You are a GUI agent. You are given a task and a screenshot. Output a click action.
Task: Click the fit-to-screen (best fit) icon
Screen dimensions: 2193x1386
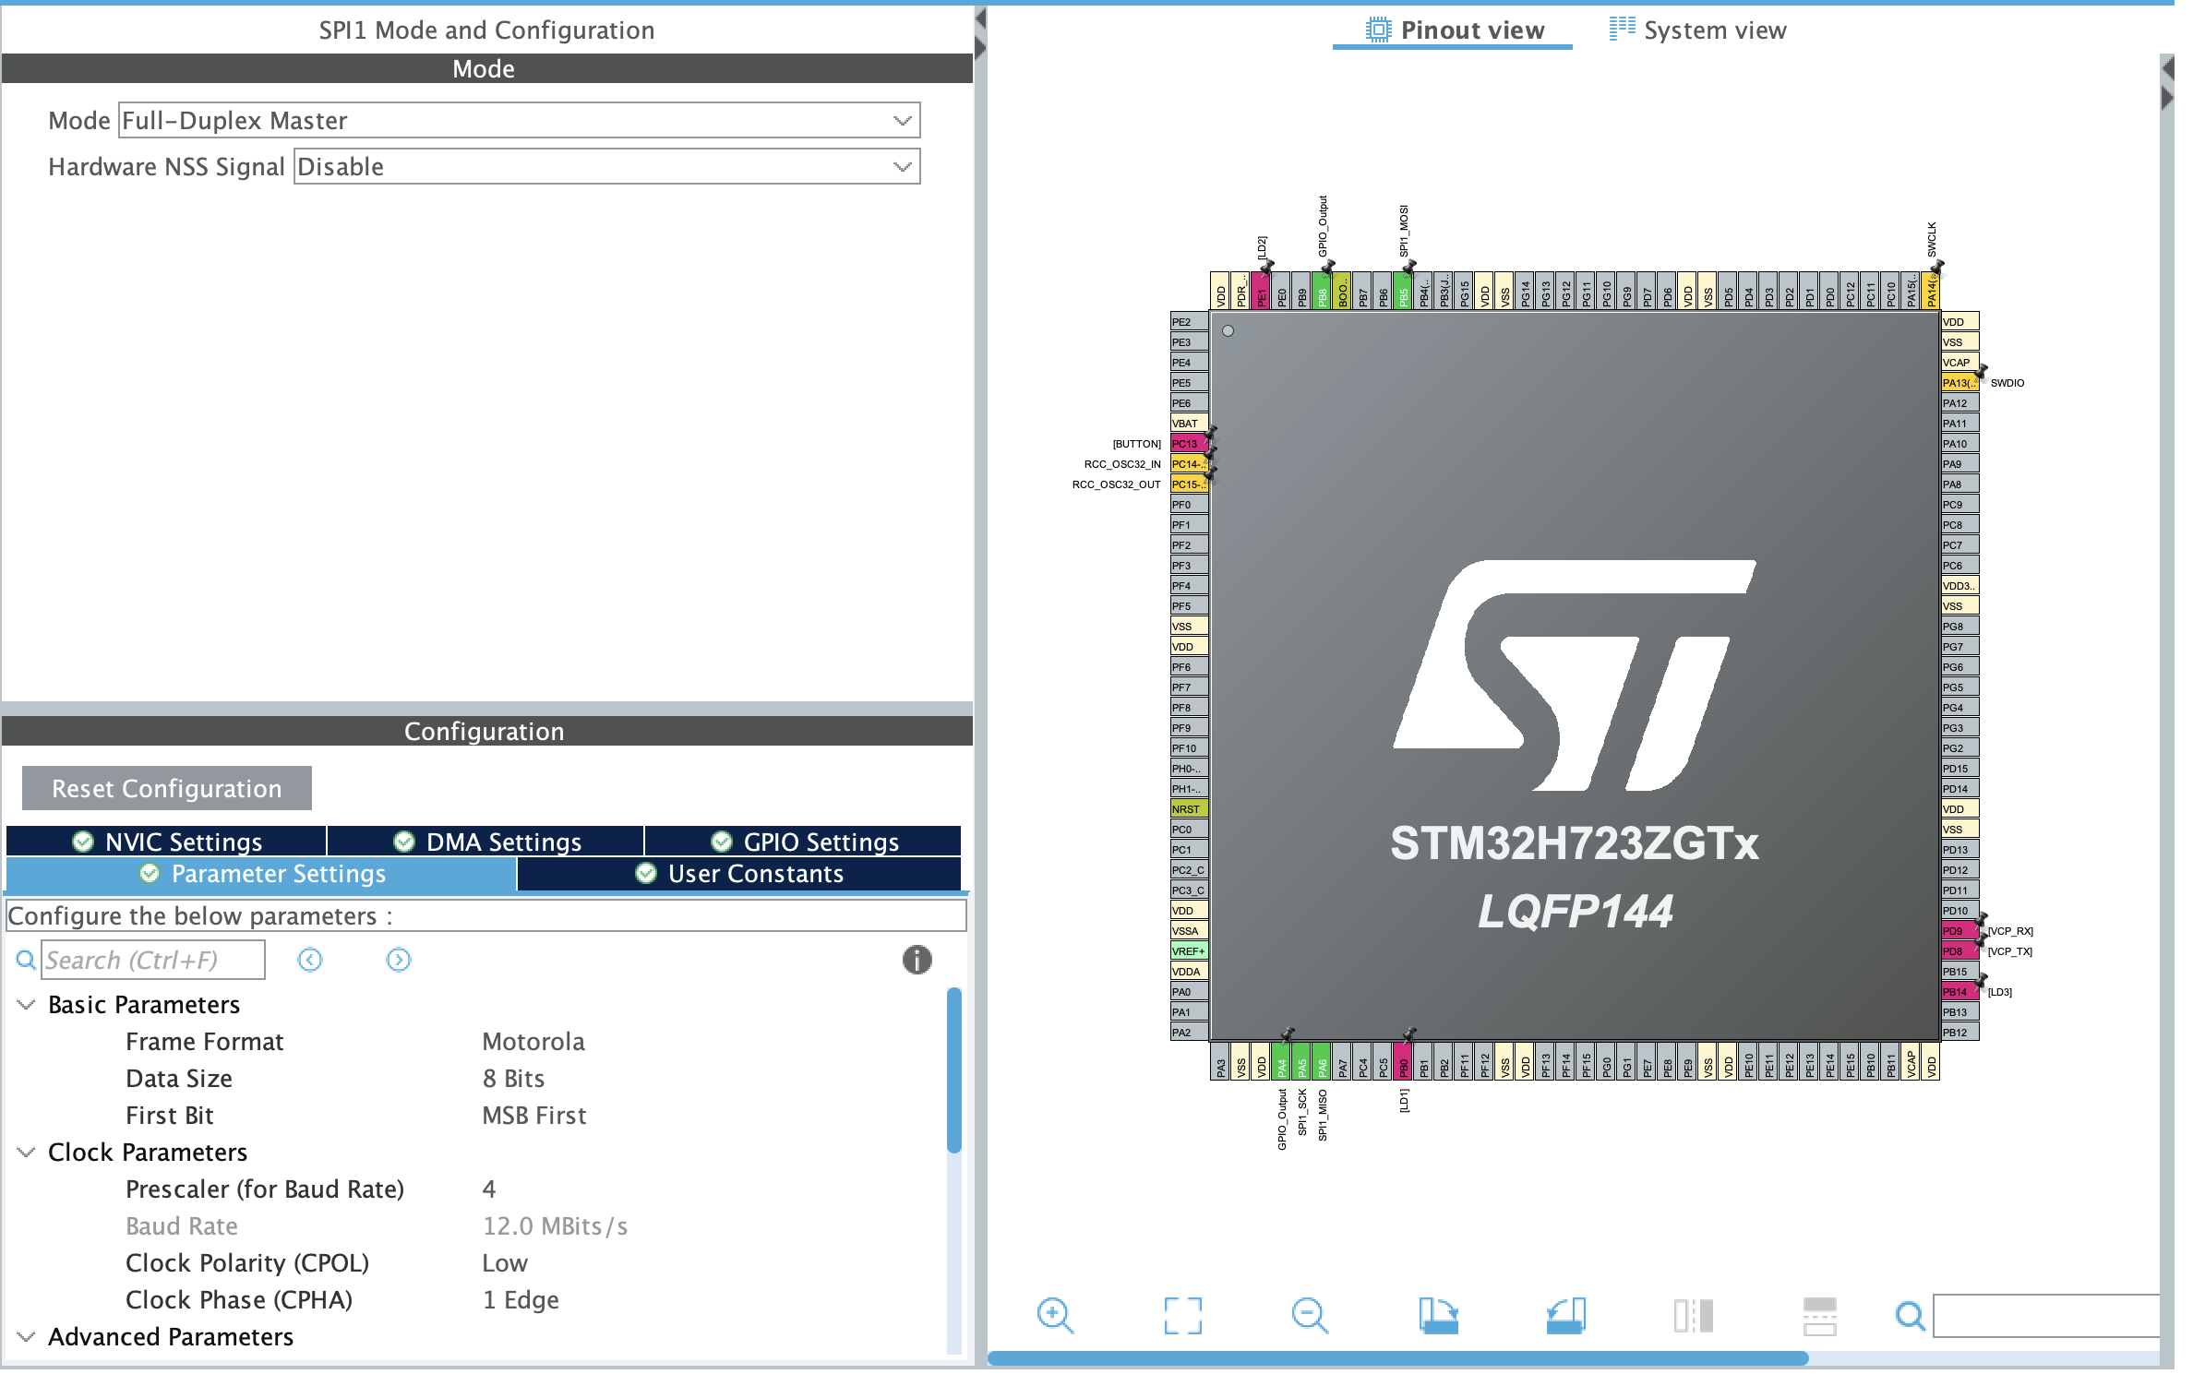click(x=1181, y=1314)
